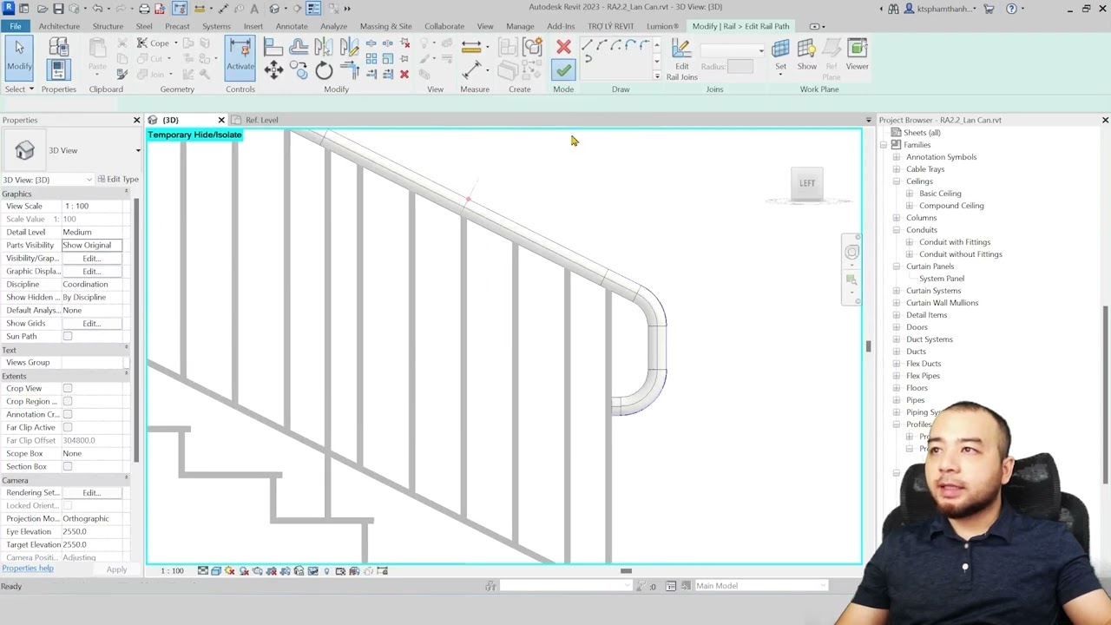1111x625 pixels.
Task: Open the Lumion ribbon tab
Action: click(x=662, y=26)
